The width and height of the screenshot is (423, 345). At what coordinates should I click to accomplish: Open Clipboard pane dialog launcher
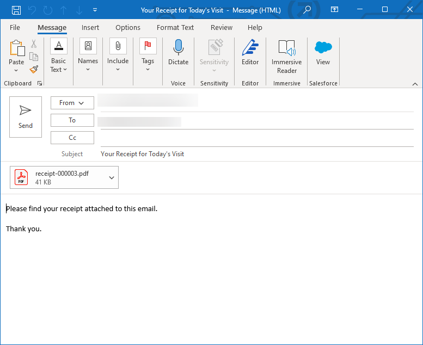pos(40,83)
